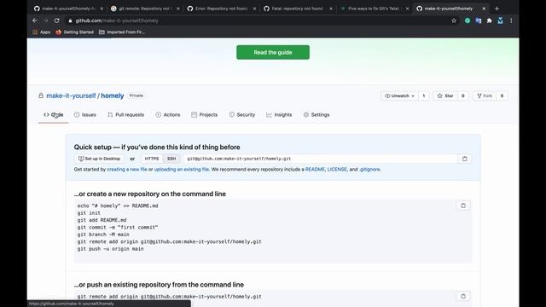546x307 pixels.
Task: Click the translate extension icon
Action: [x=479, y=20]
